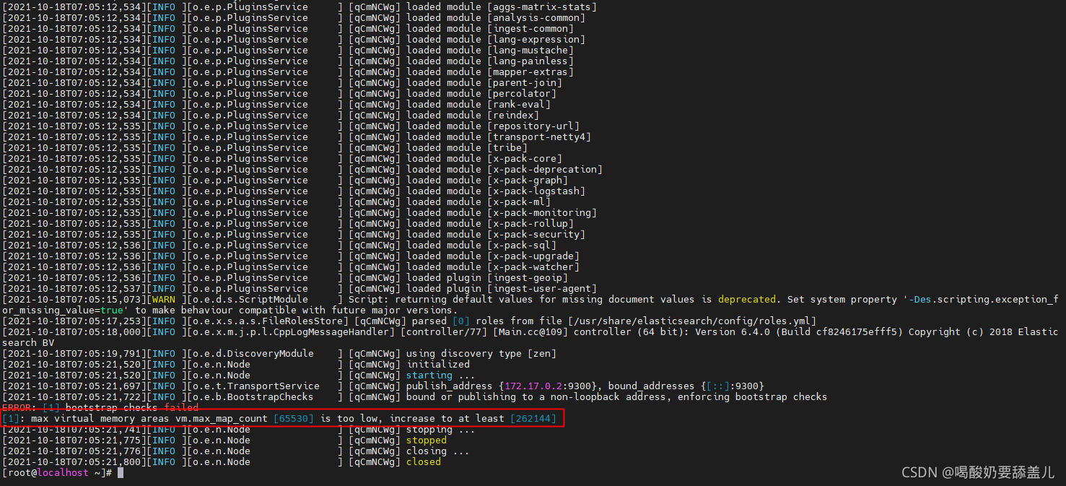Select the build hash cf8246175efff5
The height and width of the screenshot is (486, 1066).
859,332
